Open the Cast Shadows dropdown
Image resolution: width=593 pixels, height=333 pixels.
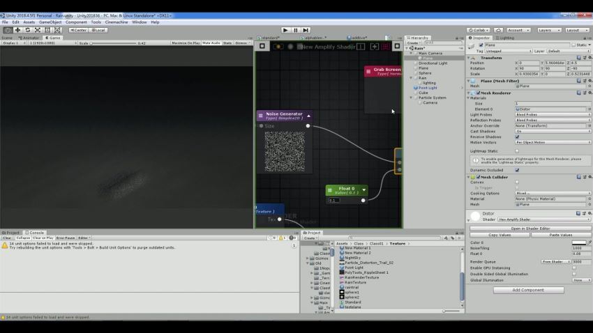click(x=553, y=131)
